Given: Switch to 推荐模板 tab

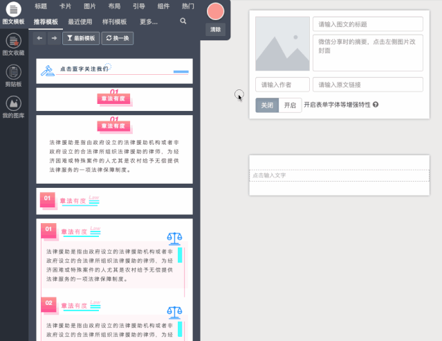Looking at the screenshot, I should point(46,21).
